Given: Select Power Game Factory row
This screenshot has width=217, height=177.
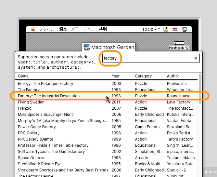Looking at the screenshot, I should point(106,127).
